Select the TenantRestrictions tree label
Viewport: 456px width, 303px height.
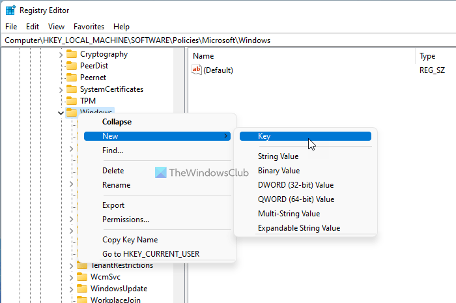coord(122,265)
